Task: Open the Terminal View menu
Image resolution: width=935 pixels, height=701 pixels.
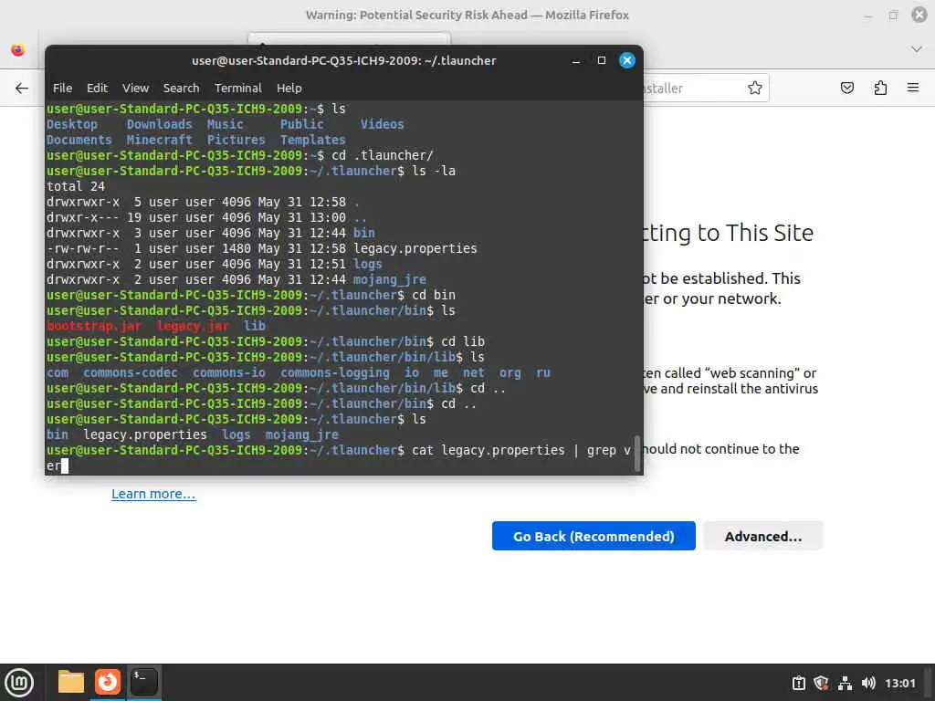Action: [135, 88]
